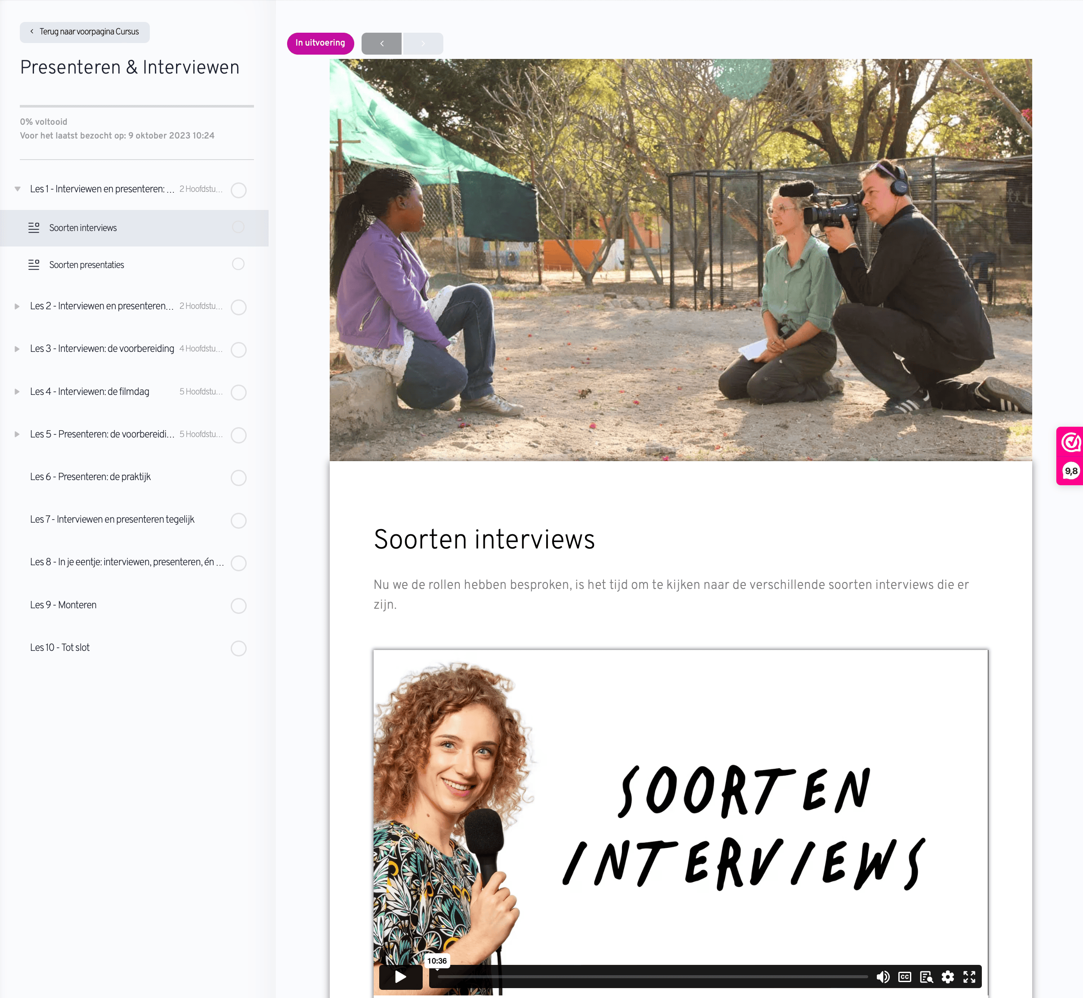Mark Les 10 - Tot slot complete

(238, 649)
